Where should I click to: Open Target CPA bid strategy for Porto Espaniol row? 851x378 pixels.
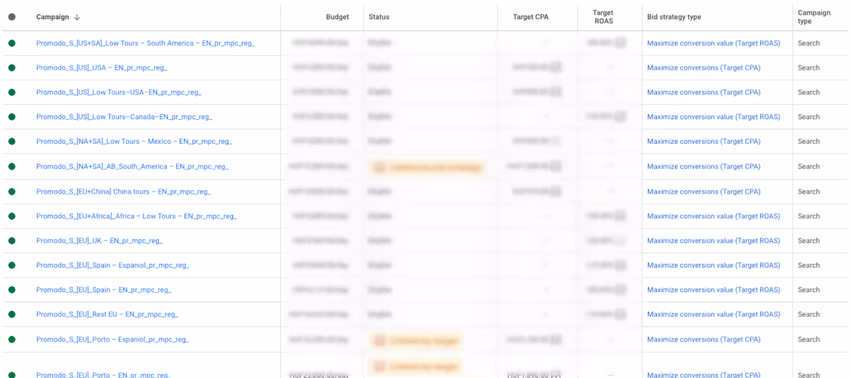(704, 339)
